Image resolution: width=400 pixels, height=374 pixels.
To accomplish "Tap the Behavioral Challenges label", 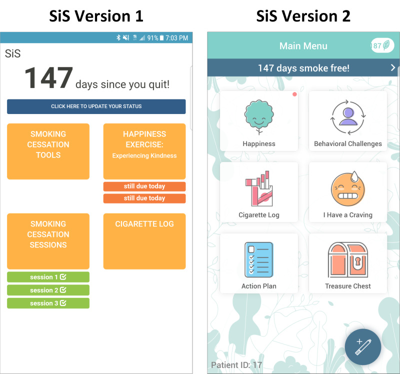I will (348, 144).
